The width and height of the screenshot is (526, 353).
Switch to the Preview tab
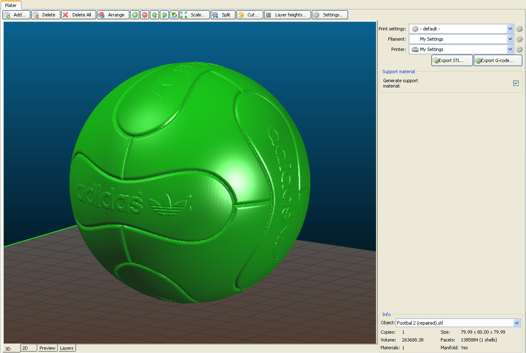[47, 348]
